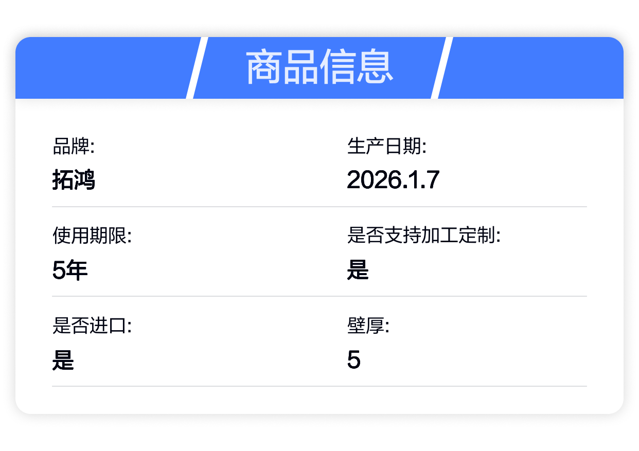
Task: Select the production date 2026.1.7
Action: coord(393,181)
